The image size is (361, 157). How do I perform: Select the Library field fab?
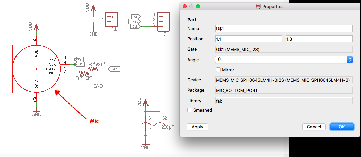pos(284,101)
